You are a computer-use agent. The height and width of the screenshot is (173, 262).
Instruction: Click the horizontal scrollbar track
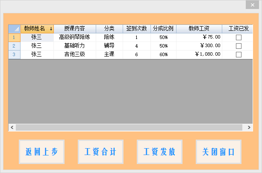[x=128, y=128]
